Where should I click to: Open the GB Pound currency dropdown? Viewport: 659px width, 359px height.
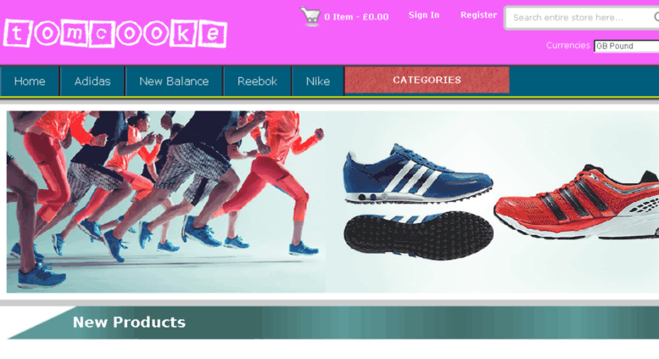click(626, 46)
